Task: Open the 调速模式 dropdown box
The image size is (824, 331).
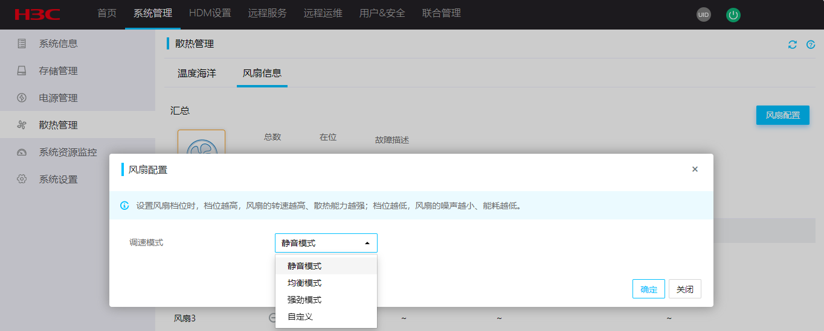Action: (326, 243)
